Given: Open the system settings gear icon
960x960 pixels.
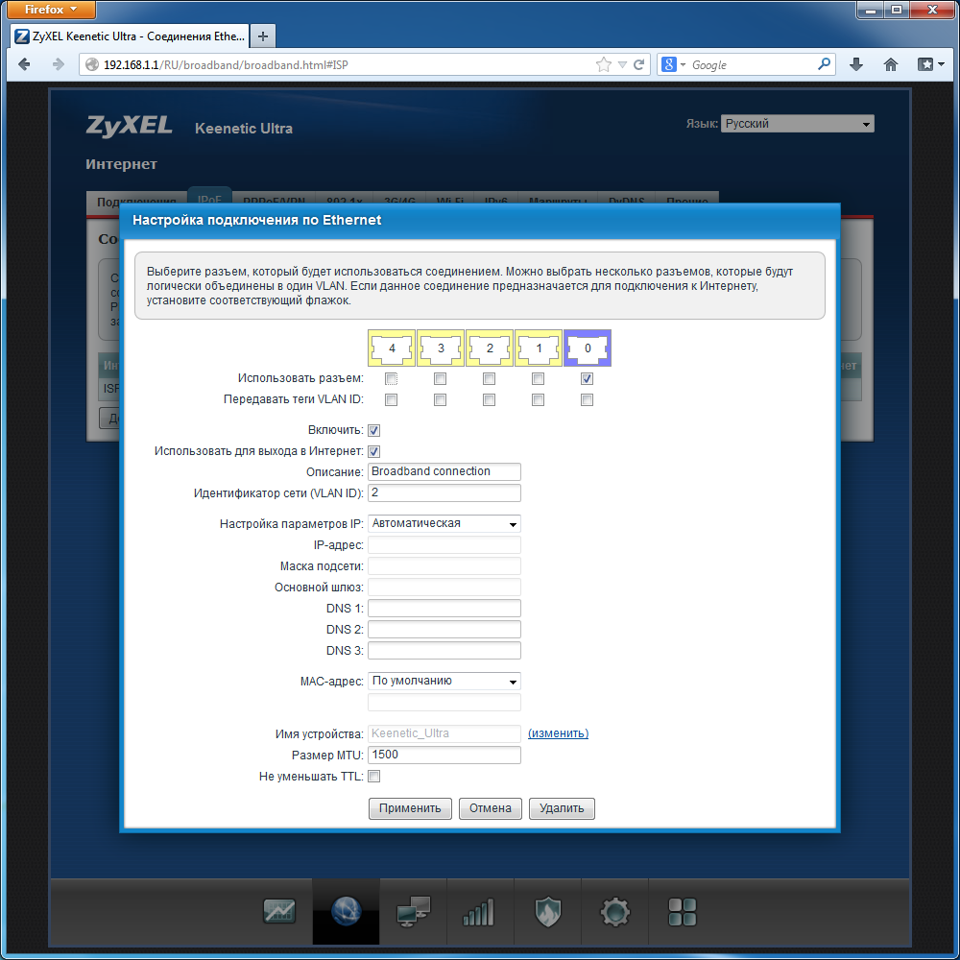Looking at the screenshot, I should pyautogui.click(x=614, y=911).
